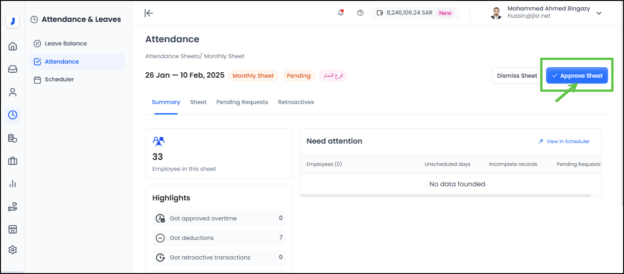Click the Dismiss Sheet button

click(x=517, y=76)
